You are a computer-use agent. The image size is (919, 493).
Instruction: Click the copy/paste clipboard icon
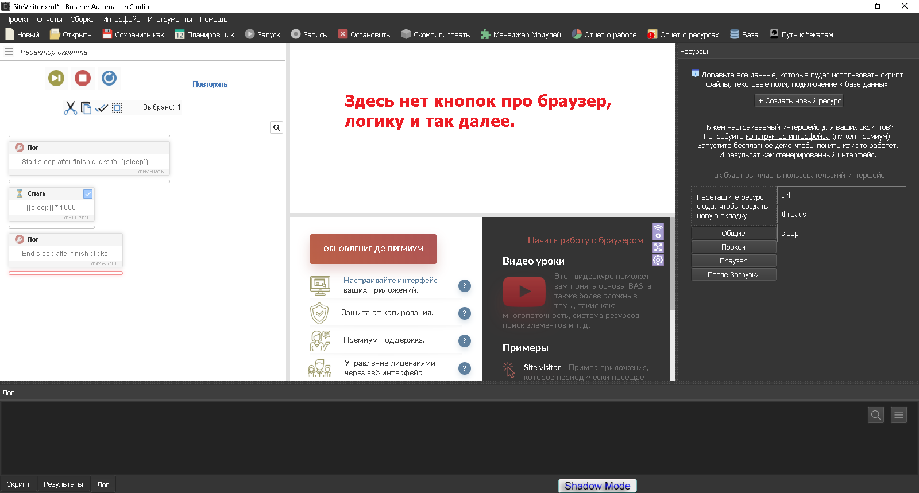click(x=86, y=108)
